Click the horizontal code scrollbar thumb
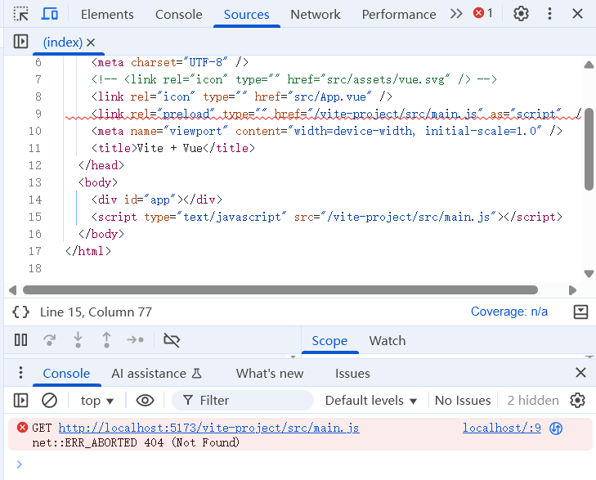This screenshot has height=480, width=596. coord(280,290)
